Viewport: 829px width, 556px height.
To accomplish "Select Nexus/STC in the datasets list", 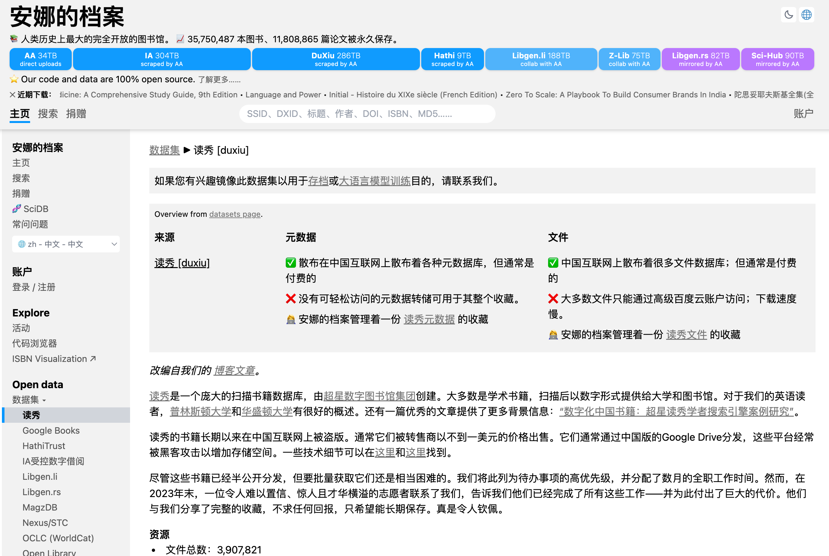I will (x=45, y=523).
